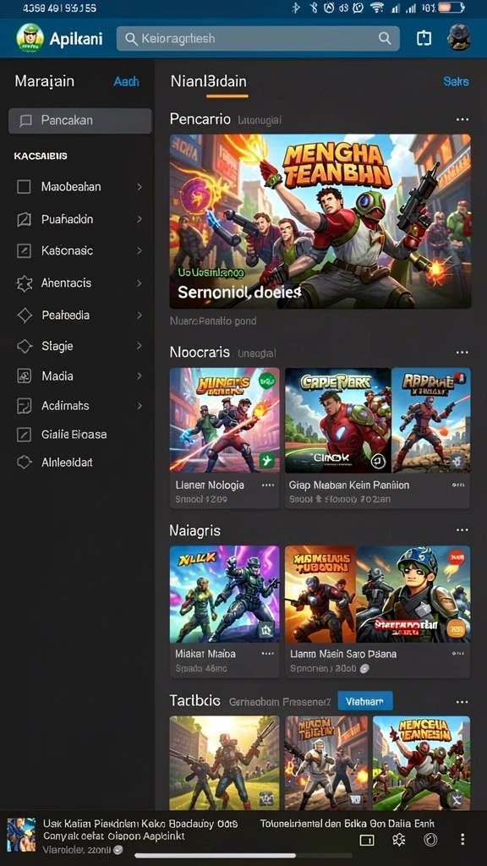
Task: Click the blue Viebnarn button
Action: click(365, 701)
